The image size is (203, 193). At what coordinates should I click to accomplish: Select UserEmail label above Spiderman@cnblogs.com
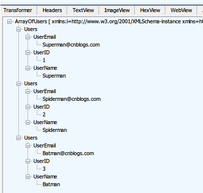tap(44, 91)
